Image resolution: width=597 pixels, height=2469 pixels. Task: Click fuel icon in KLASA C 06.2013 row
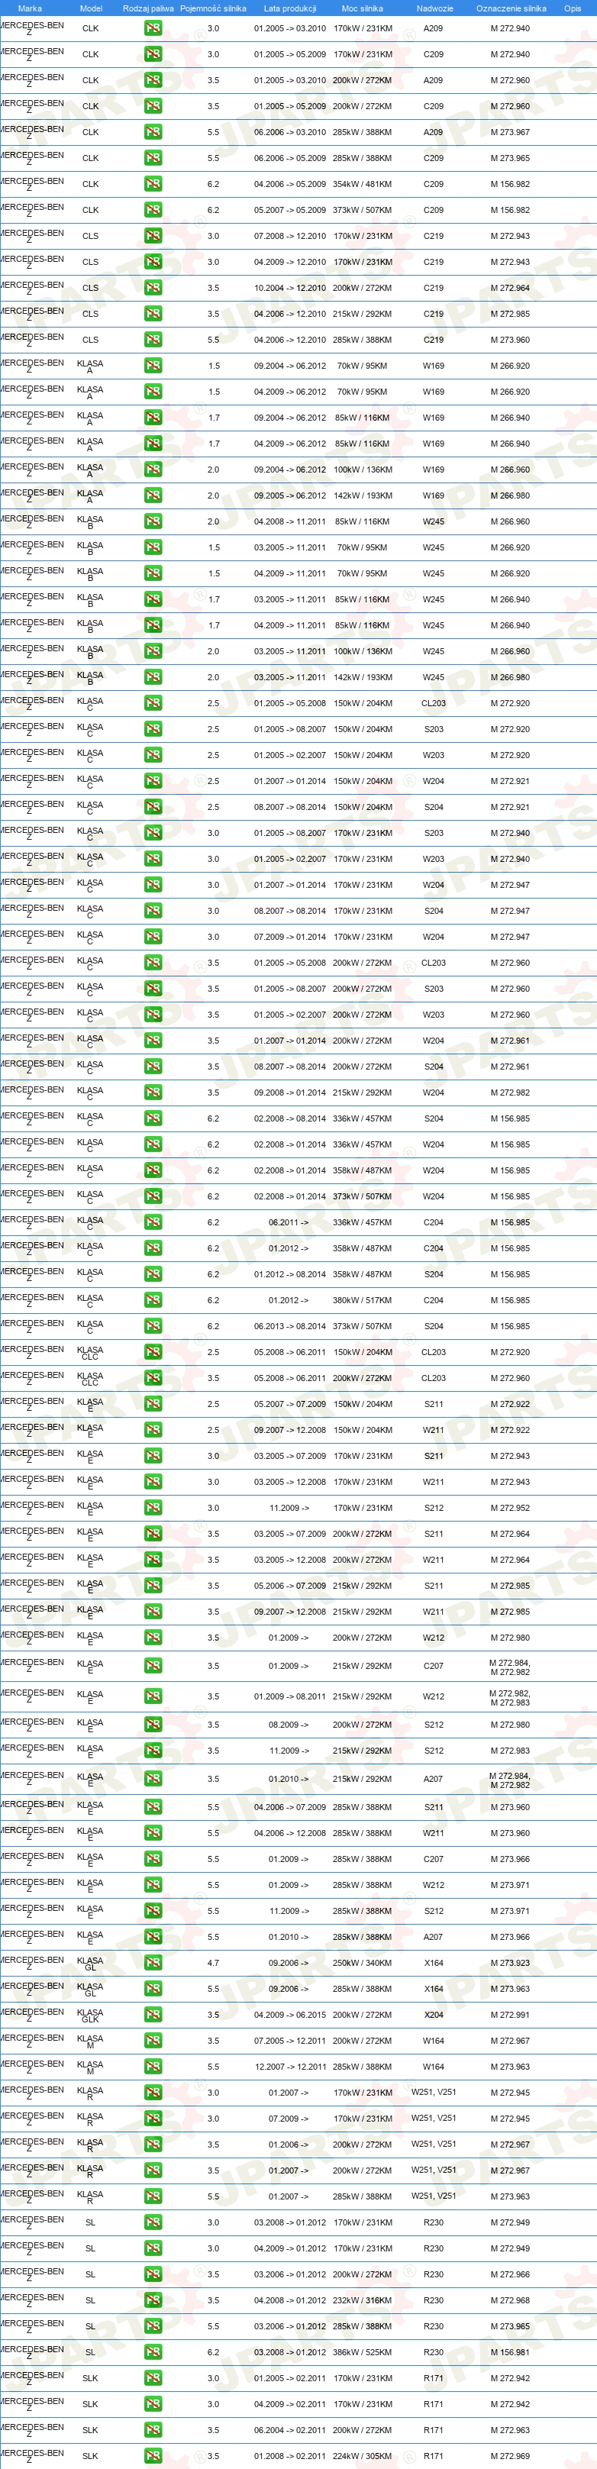point(153,1327)
